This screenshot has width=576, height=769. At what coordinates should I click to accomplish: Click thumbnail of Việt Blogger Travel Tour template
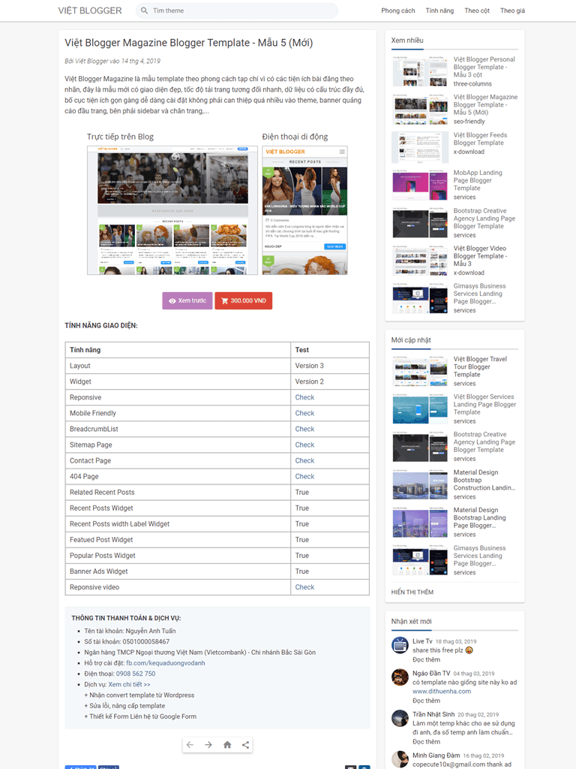pos(420,371)
